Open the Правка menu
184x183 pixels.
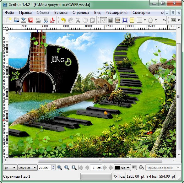pyautogui.click(x=25, y=13)
